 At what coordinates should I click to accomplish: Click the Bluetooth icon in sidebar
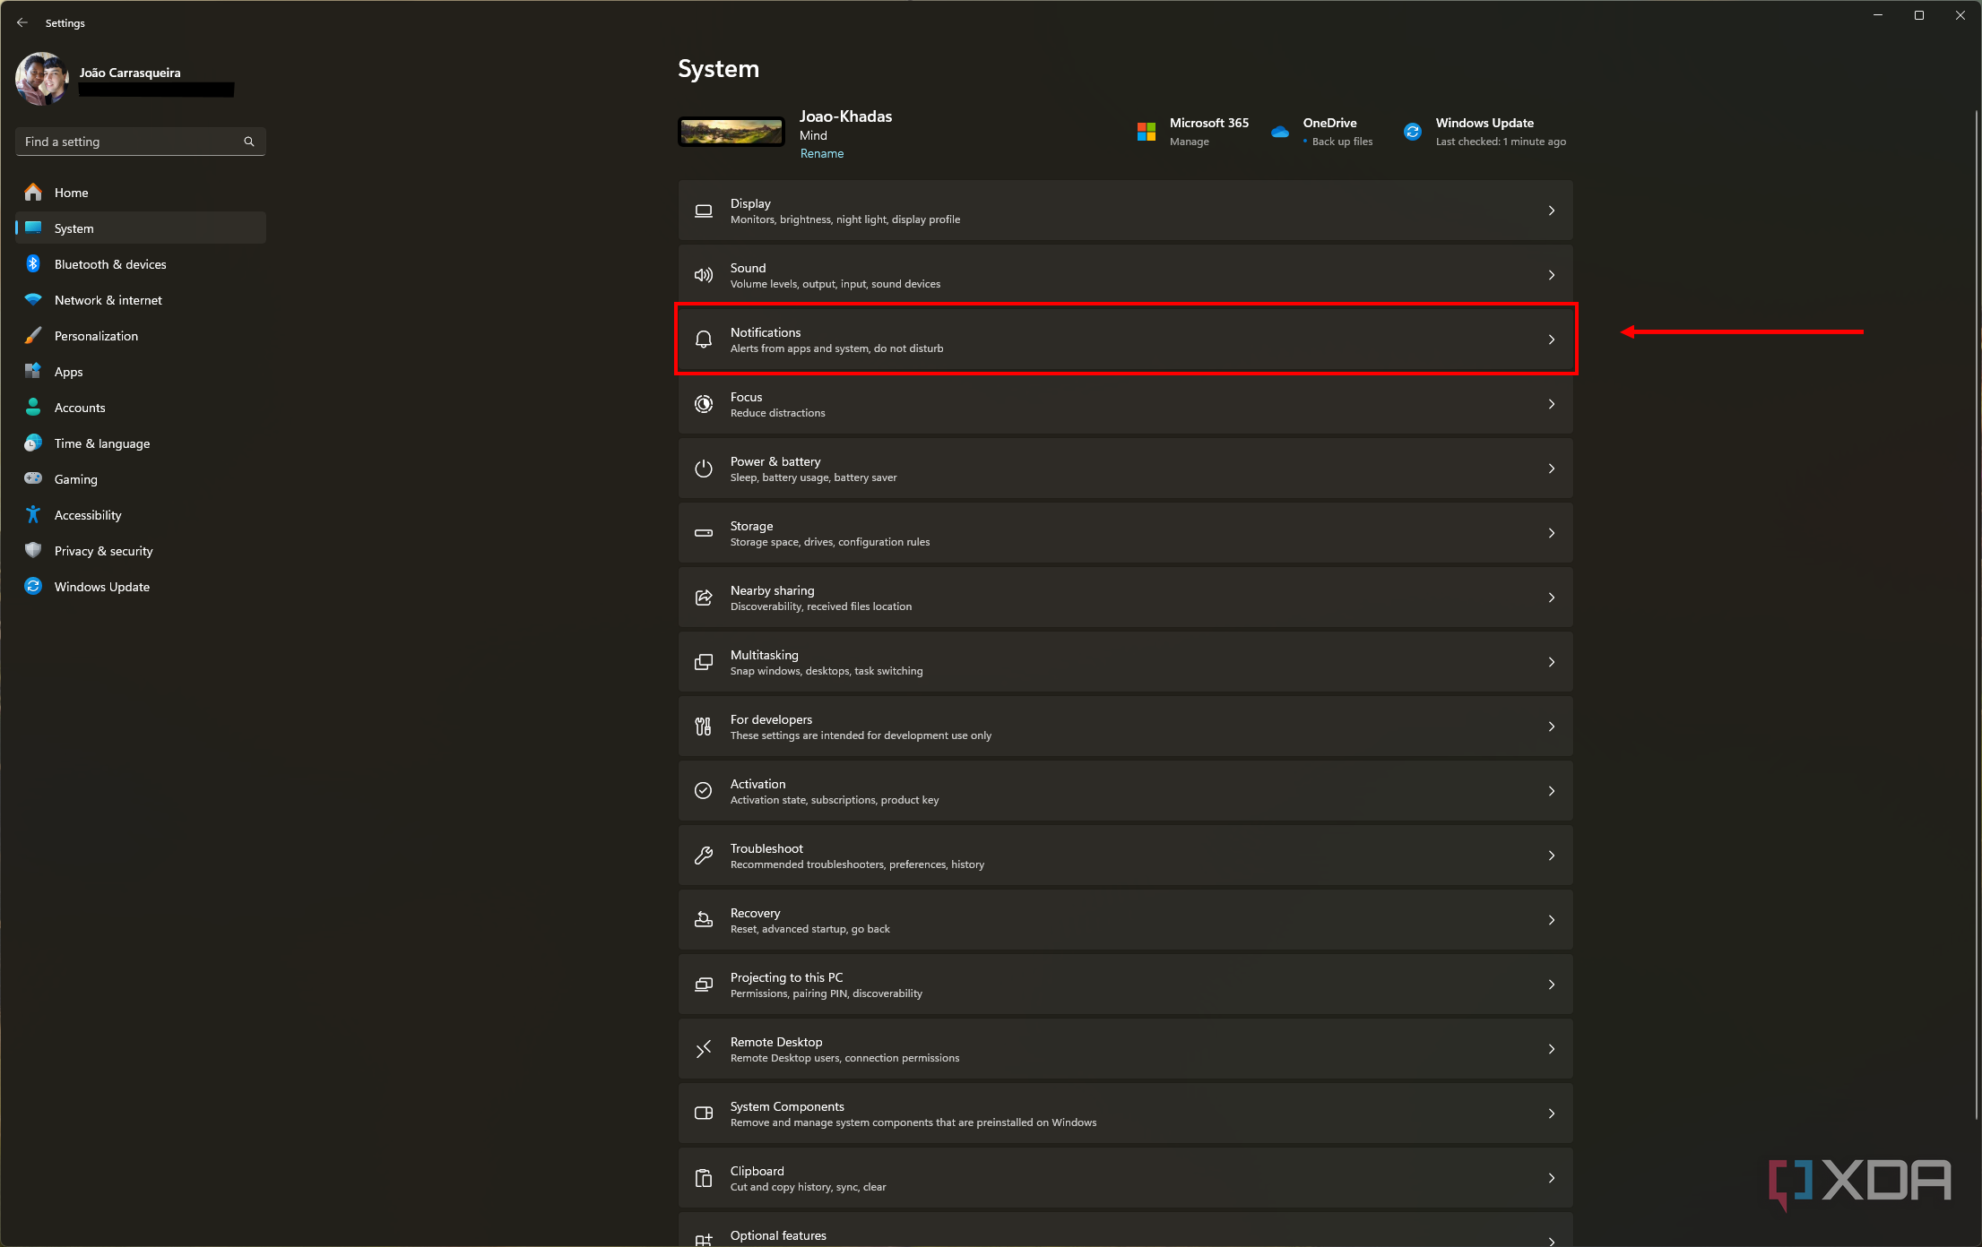pyautogui.click(x=33, y=263)
